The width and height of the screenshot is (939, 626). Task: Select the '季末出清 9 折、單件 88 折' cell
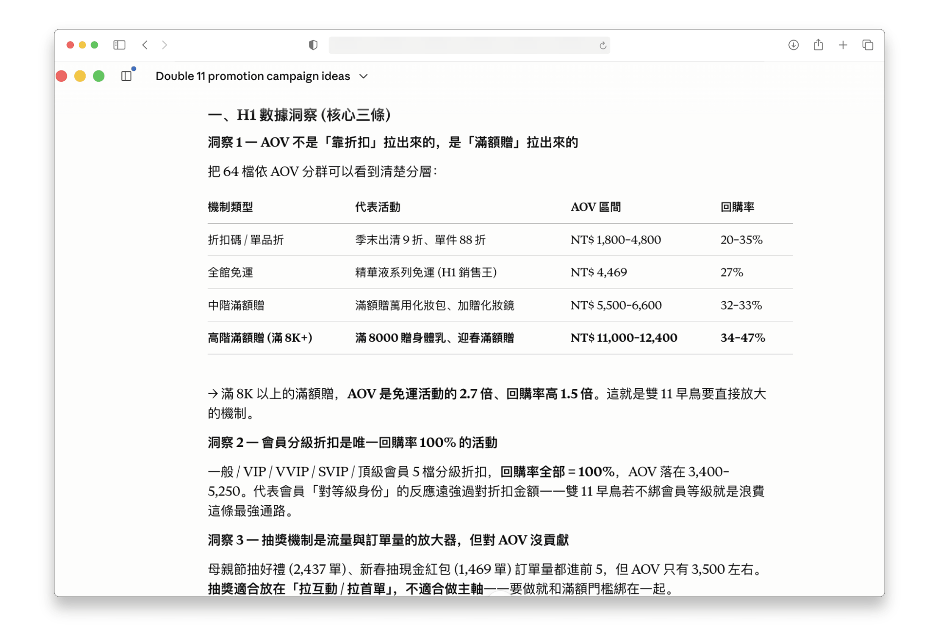coord(420,240)
